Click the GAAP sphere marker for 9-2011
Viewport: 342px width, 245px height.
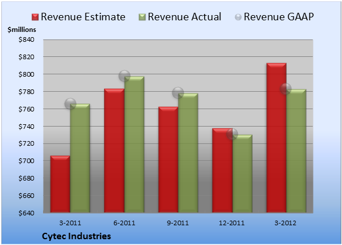point(178,93)
